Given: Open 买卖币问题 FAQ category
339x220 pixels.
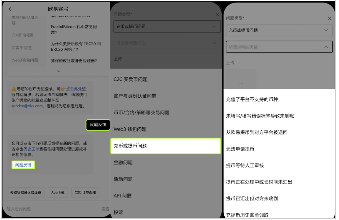Looking at the screenshot, I should click(22, 48).
